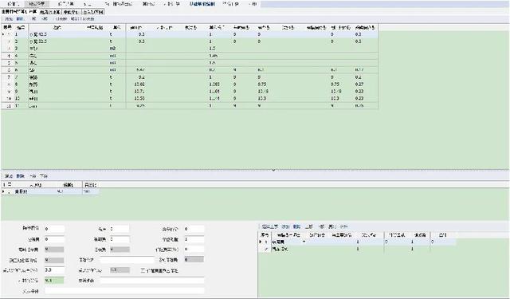This screenshot has width=510, height=299.
Task: Open the bold blue item in the top menu bar
Action: 202,4
